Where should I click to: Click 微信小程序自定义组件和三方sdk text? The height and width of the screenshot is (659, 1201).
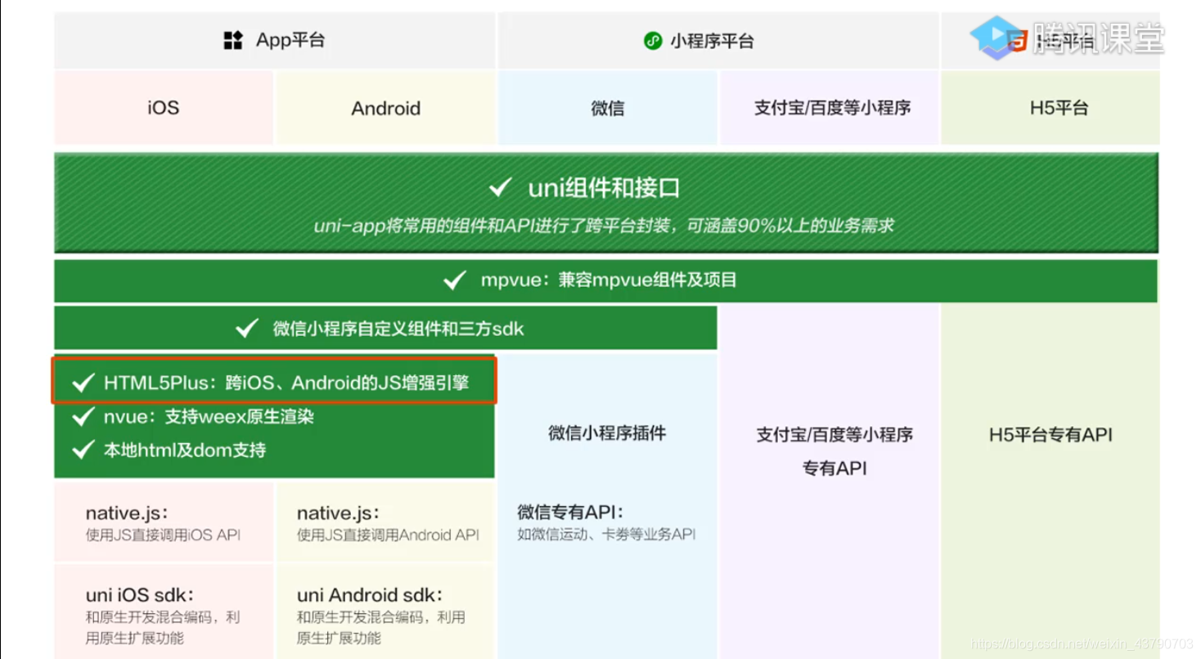[398, 329]
